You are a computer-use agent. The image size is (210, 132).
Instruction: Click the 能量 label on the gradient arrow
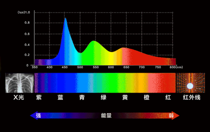pos(106,115)
